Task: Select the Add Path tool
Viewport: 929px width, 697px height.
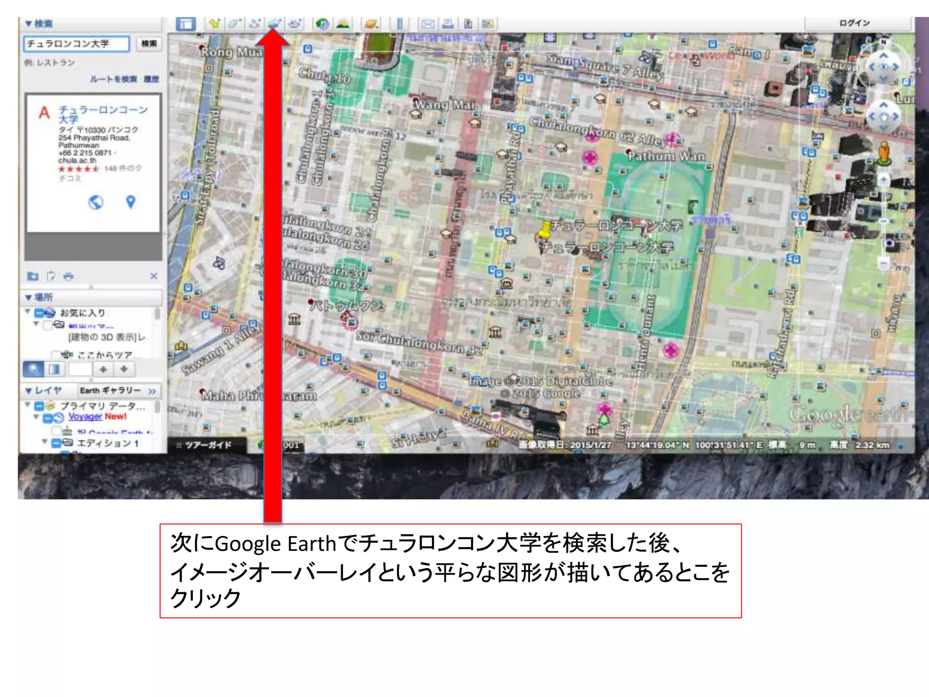Action: click(254, 24)
